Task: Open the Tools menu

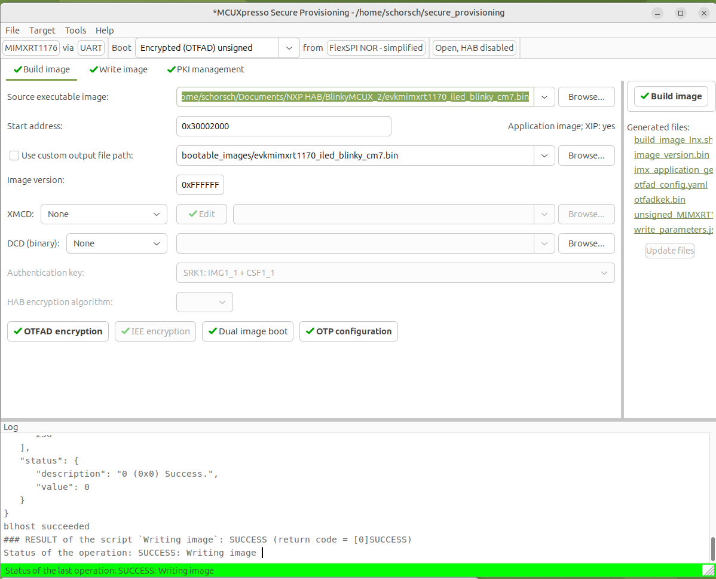Action: click(x=75, y=30)
